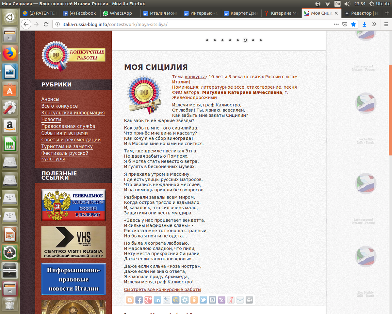Open Туристам на заметку link
Viewport: 392px width, 314px height.
[67, 146]
